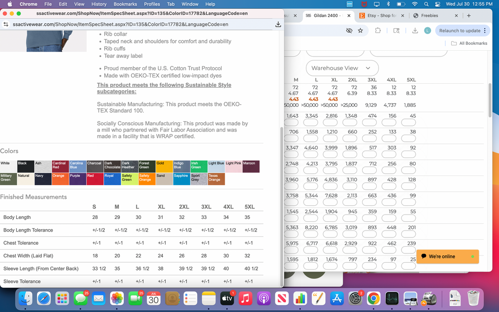Viewport: 499px width, 312px height.
Task: Open Calendar from the Dock
Action: 154,299
